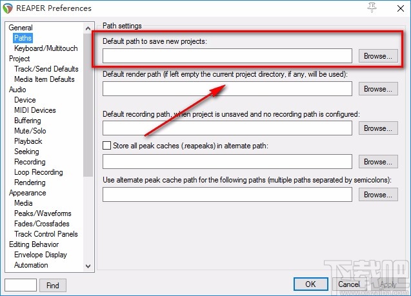Open Media Item Defaults page
Image resolution: width=411 pixels, height=296 pixels.
tap(45, 79)
